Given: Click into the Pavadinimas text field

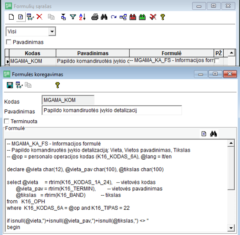Looking at the screenshot, I should (x=112, y=110).
